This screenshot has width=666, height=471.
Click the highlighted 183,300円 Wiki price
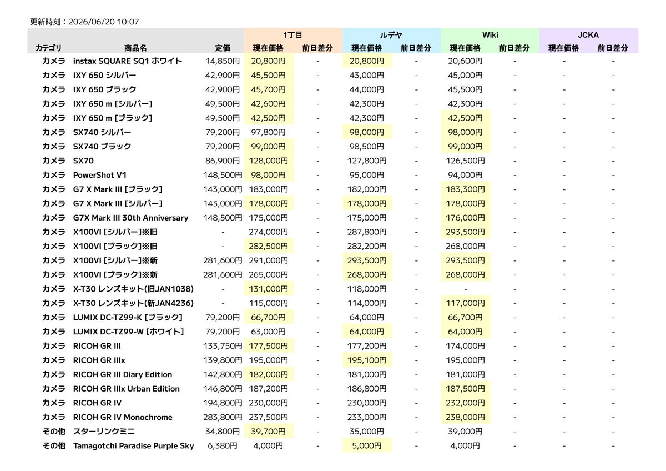click(466, 189)
